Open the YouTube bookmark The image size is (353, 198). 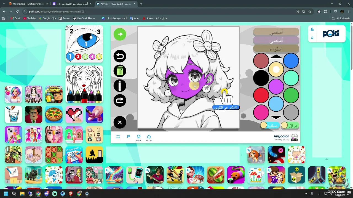coord(30,18)
